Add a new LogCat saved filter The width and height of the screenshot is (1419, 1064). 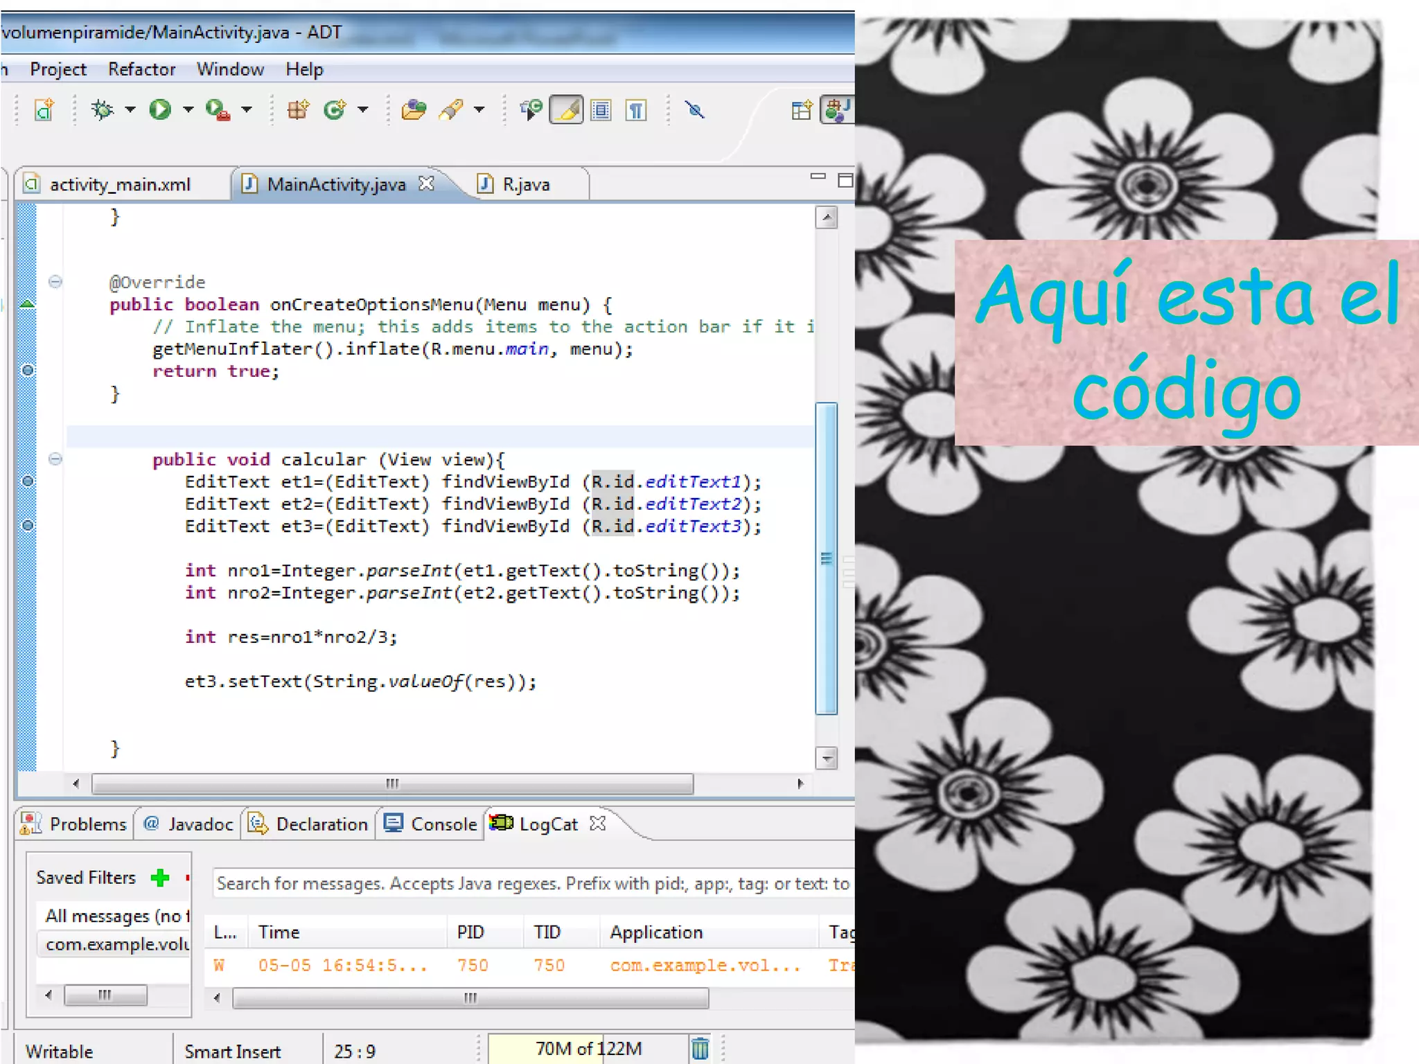[160, 878]
